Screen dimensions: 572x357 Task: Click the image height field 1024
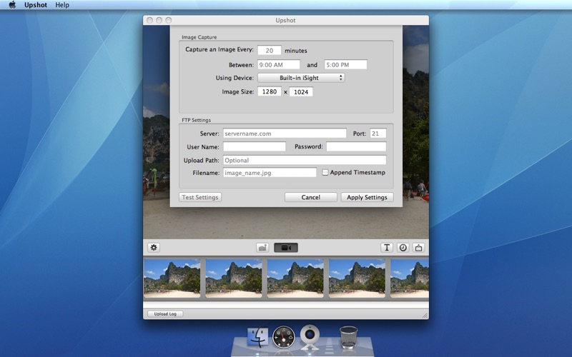pos(301,92)
